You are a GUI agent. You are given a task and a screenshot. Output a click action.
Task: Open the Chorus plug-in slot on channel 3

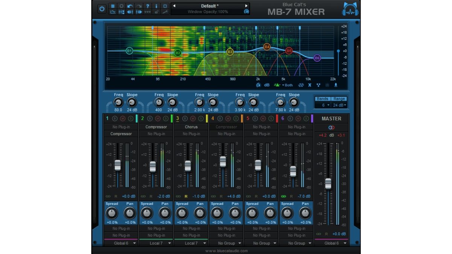tap(191, 127)
